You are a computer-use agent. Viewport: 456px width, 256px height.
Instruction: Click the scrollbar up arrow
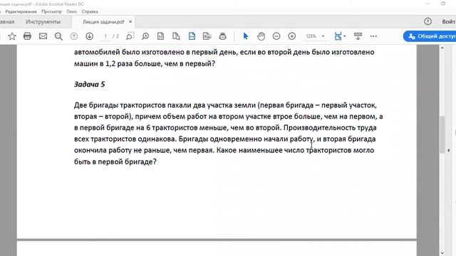(x=442, y=48)
